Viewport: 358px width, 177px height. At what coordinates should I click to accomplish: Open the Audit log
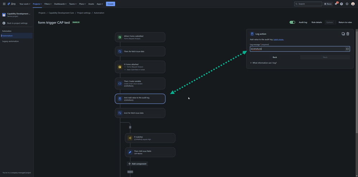(303, 22)
